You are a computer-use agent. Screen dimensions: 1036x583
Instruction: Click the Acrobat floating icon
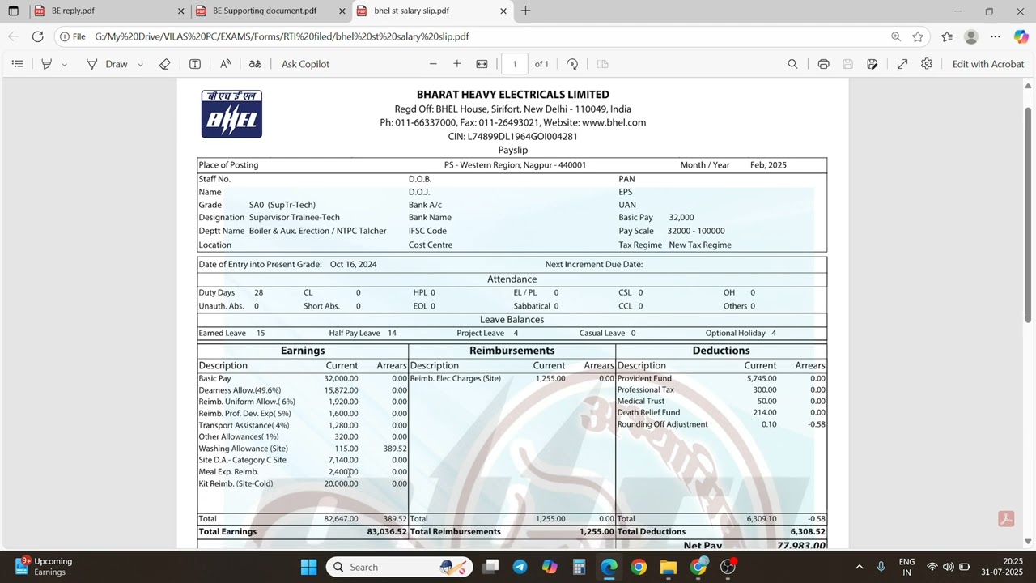1007,519
